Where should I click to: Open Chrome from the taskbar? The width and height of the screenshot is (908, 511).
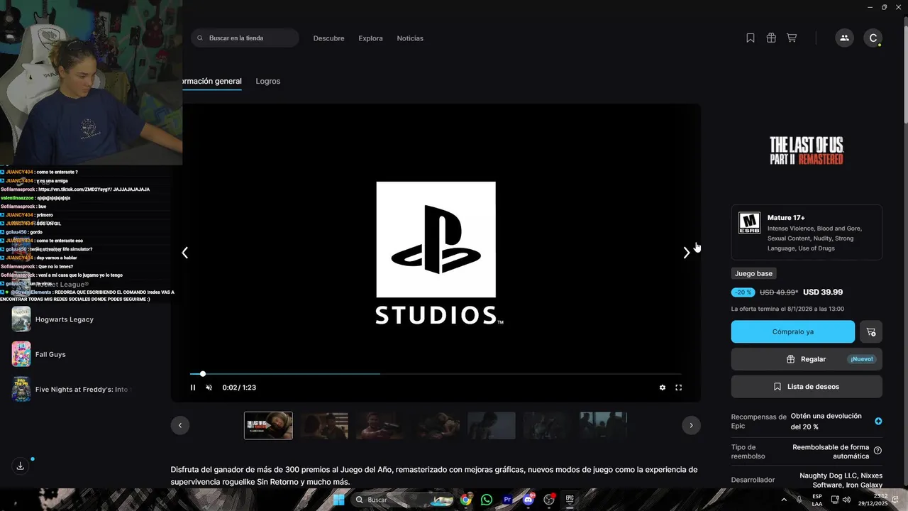click(465, 500)
